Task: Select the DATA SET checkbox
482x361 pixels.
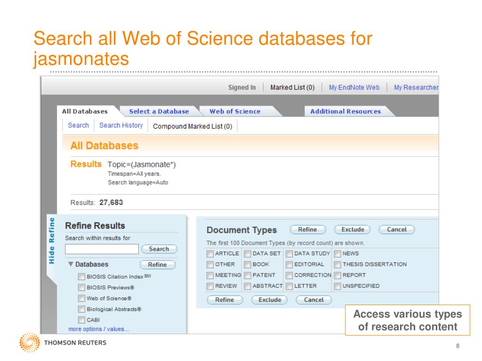Action: 248,254
